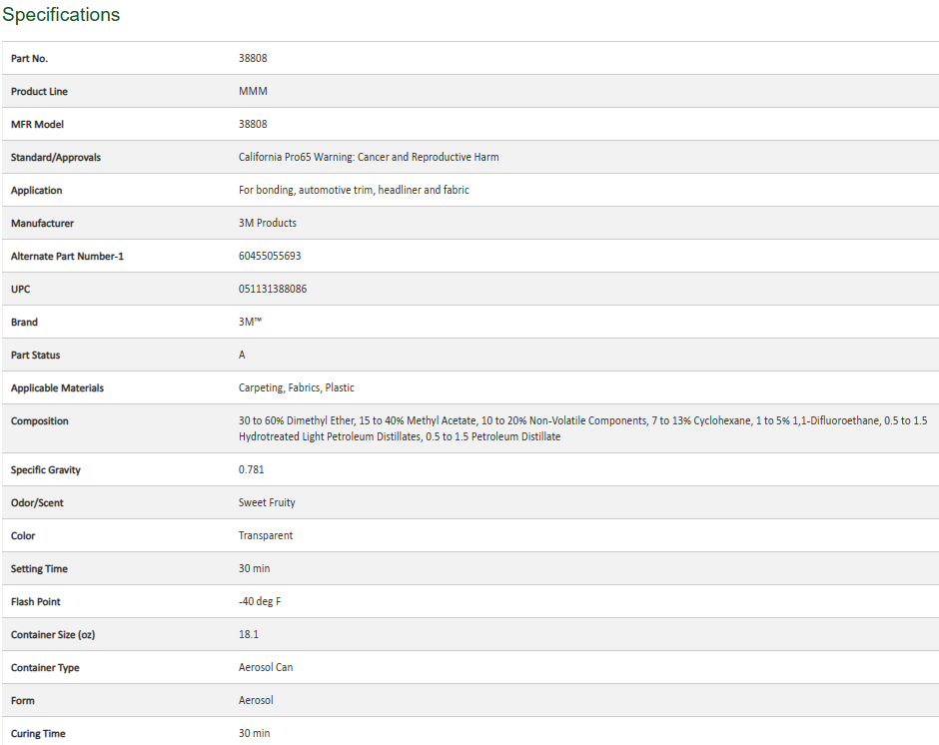Click the Aerosol Can container type
Viewport: 939px width, 745px height.
tap(266, 667)
